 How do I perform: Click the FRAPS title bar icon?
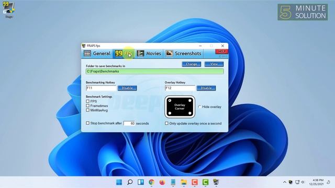tap(84, 46)
